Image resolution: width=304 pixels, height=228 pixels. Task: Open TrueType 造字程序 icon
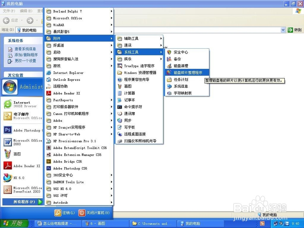pyautogui.click(x=119, y=66)
